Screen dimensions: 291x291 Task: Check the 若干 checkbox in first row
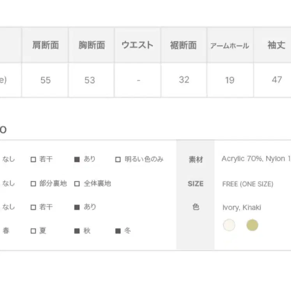click(34, 159)
